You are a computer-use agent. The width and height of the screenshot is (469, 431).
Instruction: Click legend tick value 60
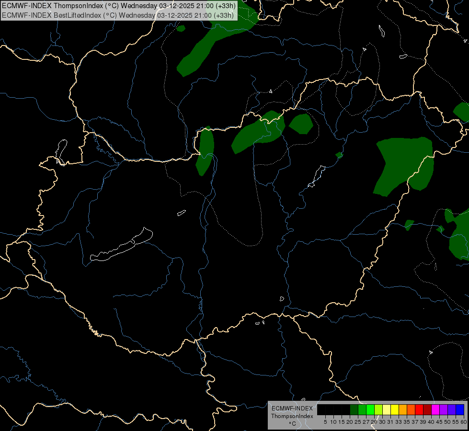tap(464, 422)
